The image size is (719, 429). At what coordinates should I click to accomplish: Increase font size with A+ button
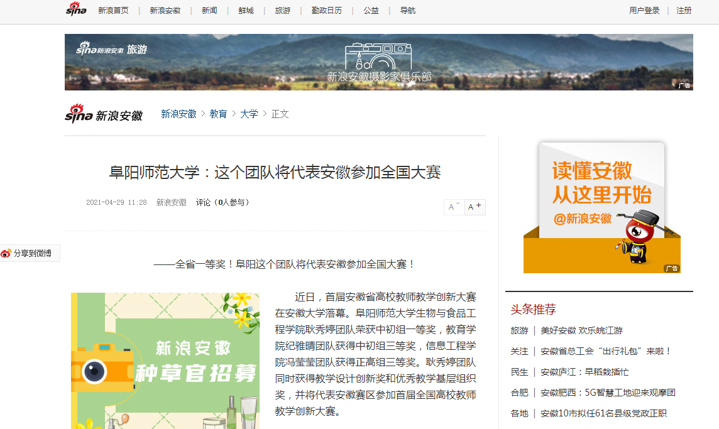tap(475, 207)
